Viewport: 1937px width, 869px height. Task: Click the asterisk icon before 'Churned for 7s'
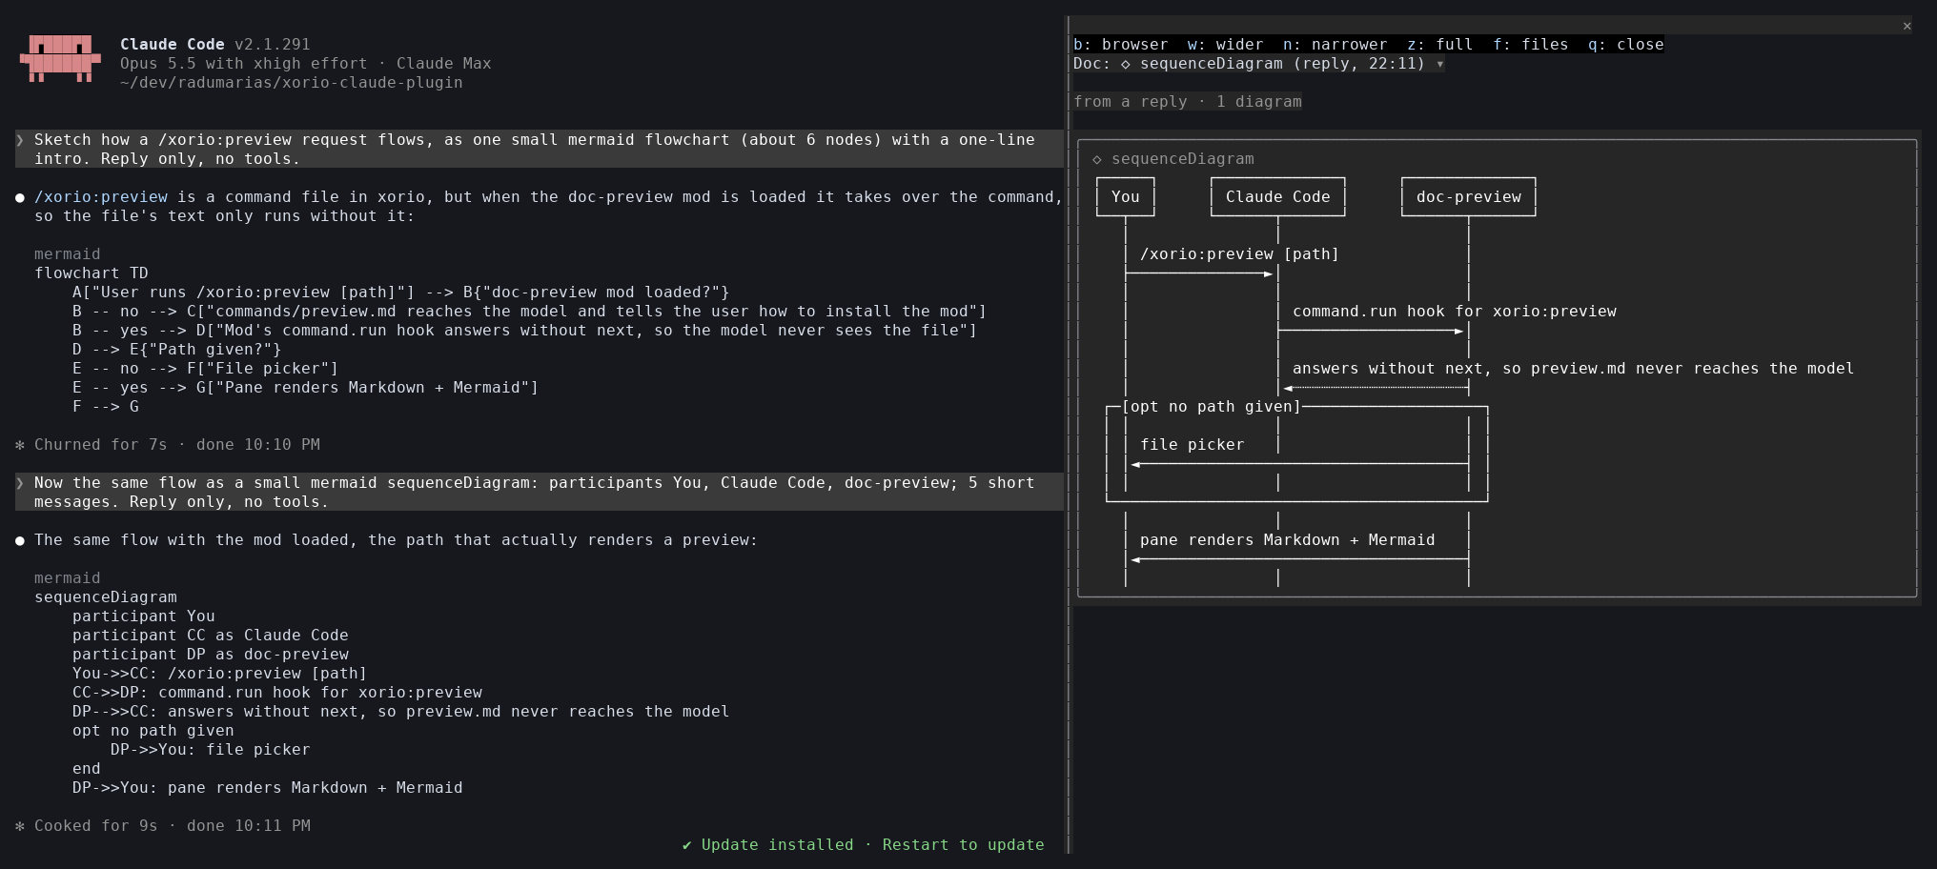[x=20, y=445]
